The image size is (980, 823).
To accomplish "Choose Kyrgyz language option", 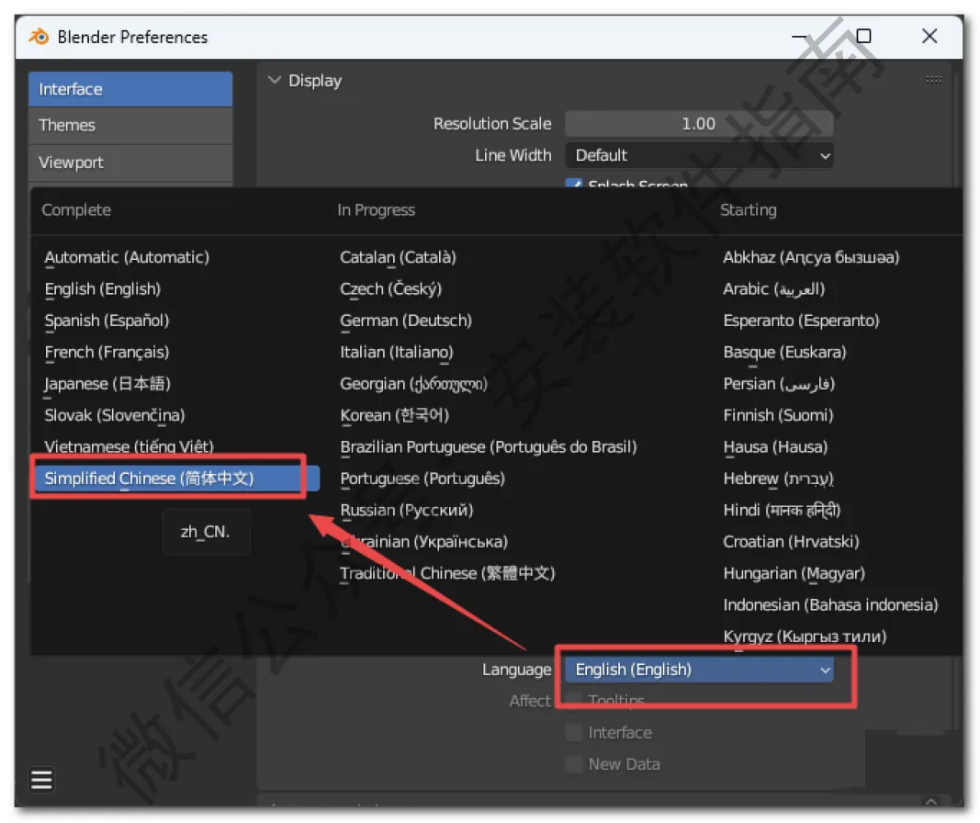I will click(x=805, y=637).
